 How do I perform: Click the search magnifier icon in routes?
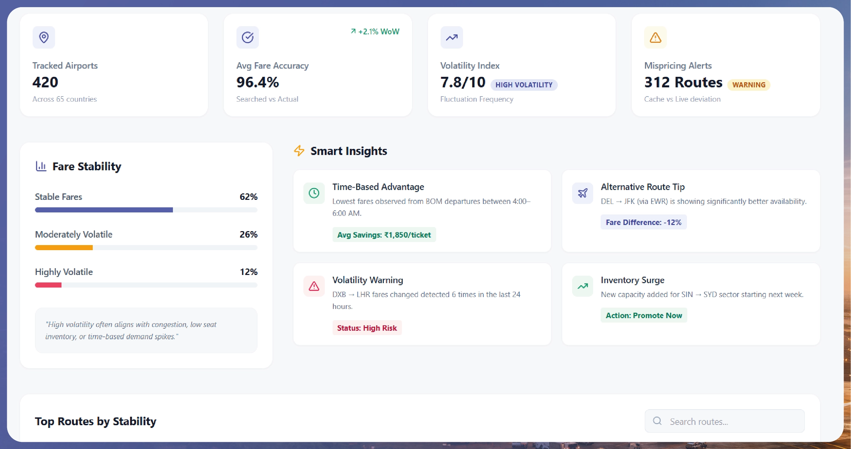click(657, 421)
